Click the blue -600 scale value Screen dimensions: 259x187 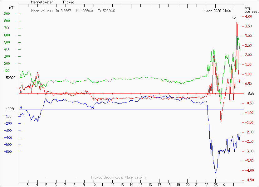pos(8,152)
